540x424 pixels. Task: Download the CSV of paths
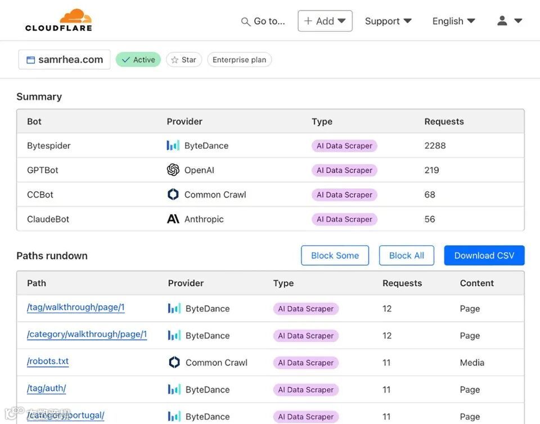click(x=484, y=256)
